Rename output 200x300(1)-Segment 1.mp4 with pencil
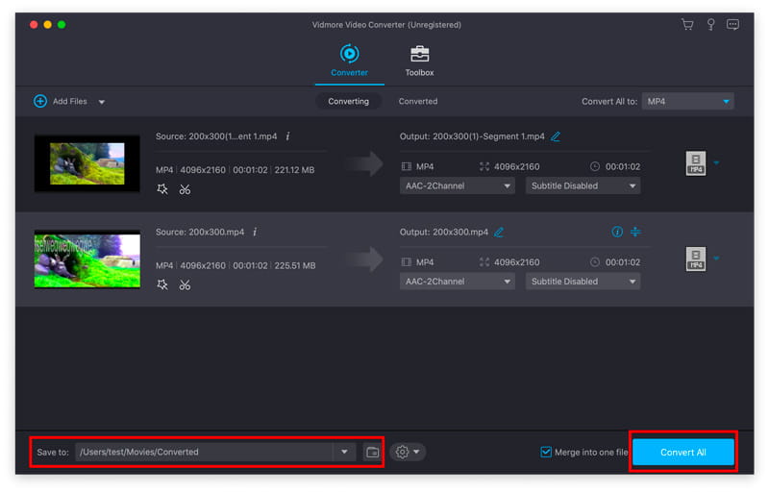This screenshot has width=769, height=492. tap(556, 136)
